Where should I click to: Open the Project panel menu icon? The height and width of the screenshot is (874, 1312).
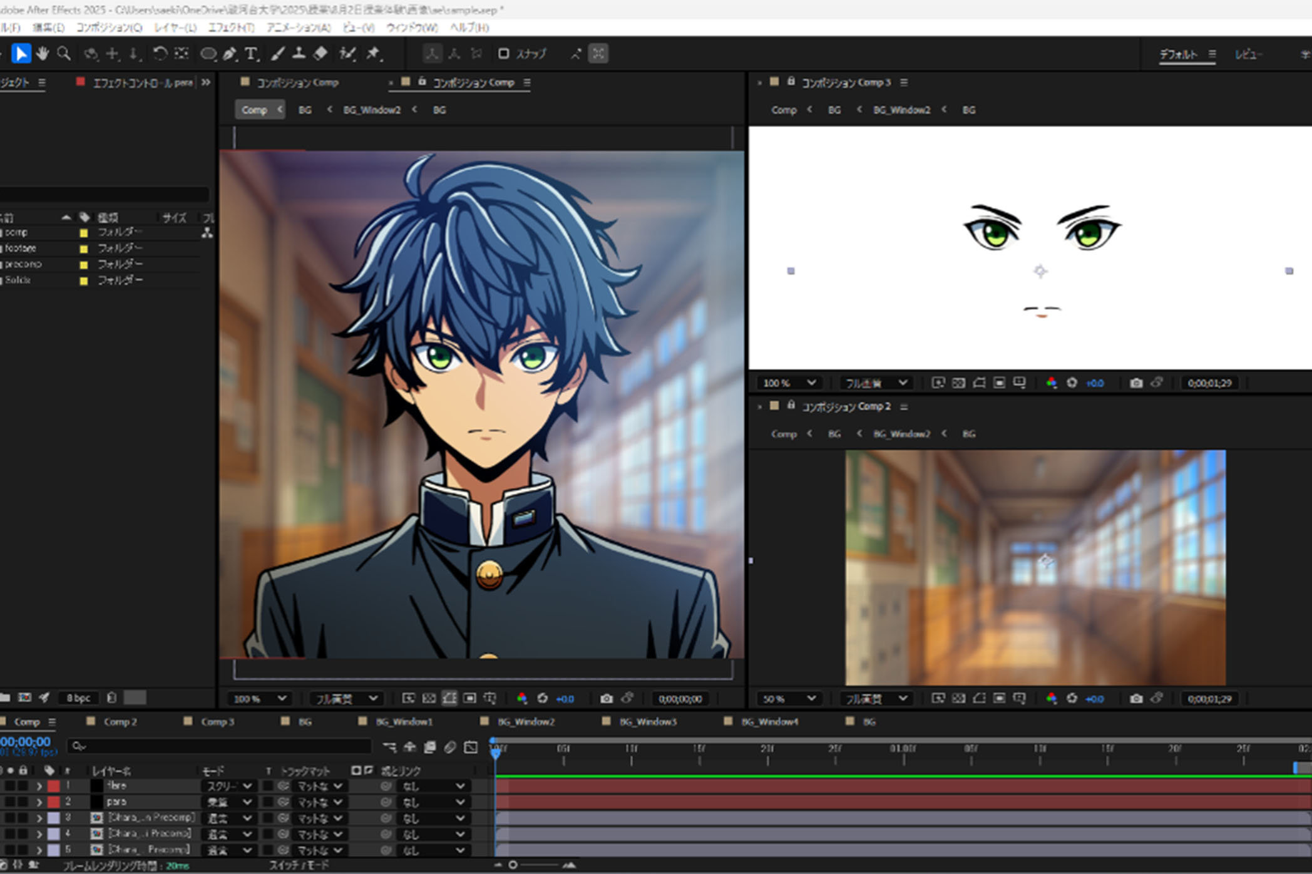(42, 82)
